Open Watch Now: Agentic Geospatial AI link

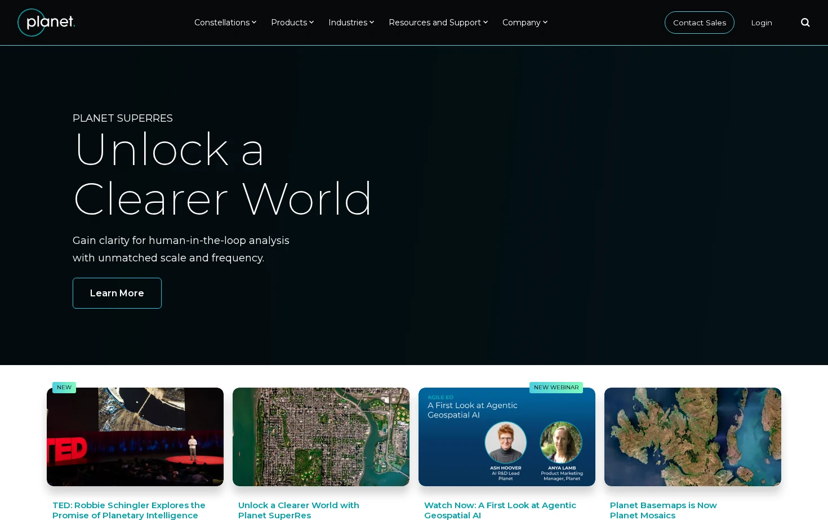tap(500, 510)
